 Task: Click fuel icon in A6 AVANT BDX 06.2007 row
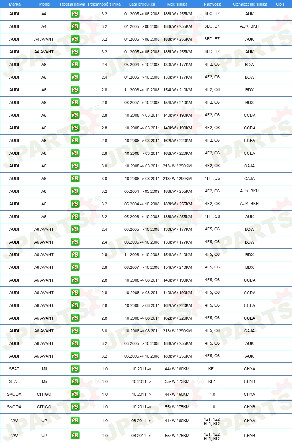click(75, 267)
